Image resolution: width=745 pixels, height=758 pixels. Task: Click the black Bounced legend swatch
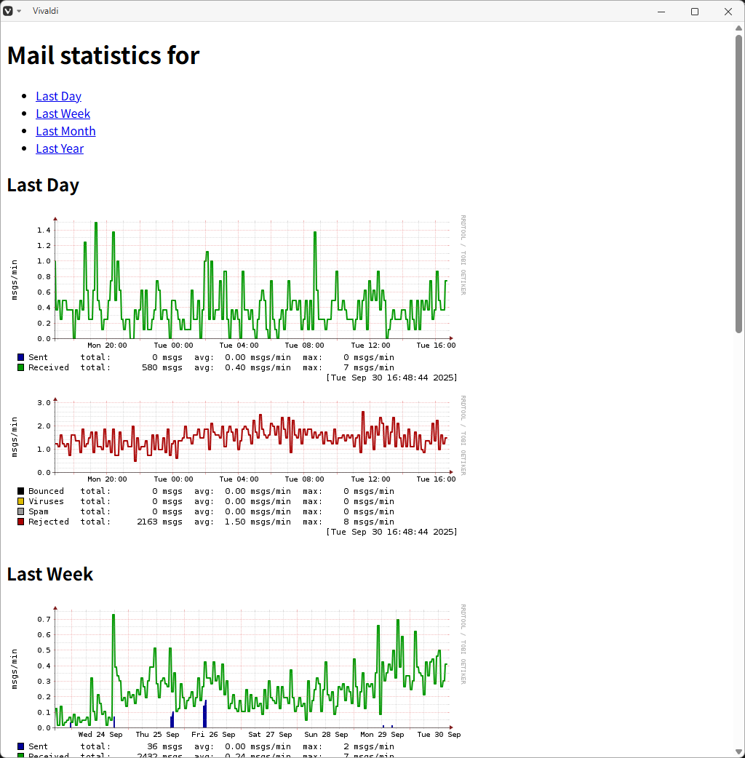click(21, 491)
